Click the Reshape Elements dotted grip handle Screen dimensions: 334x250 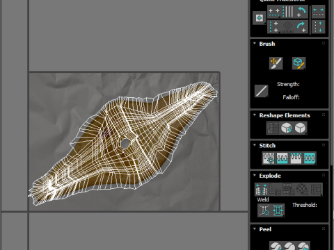[x=324, y=115]
